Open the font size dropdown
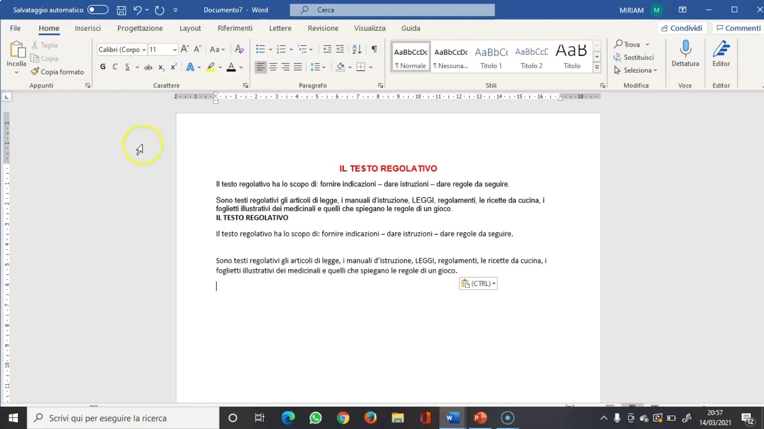The image size is (764, 429). (174, 49)
